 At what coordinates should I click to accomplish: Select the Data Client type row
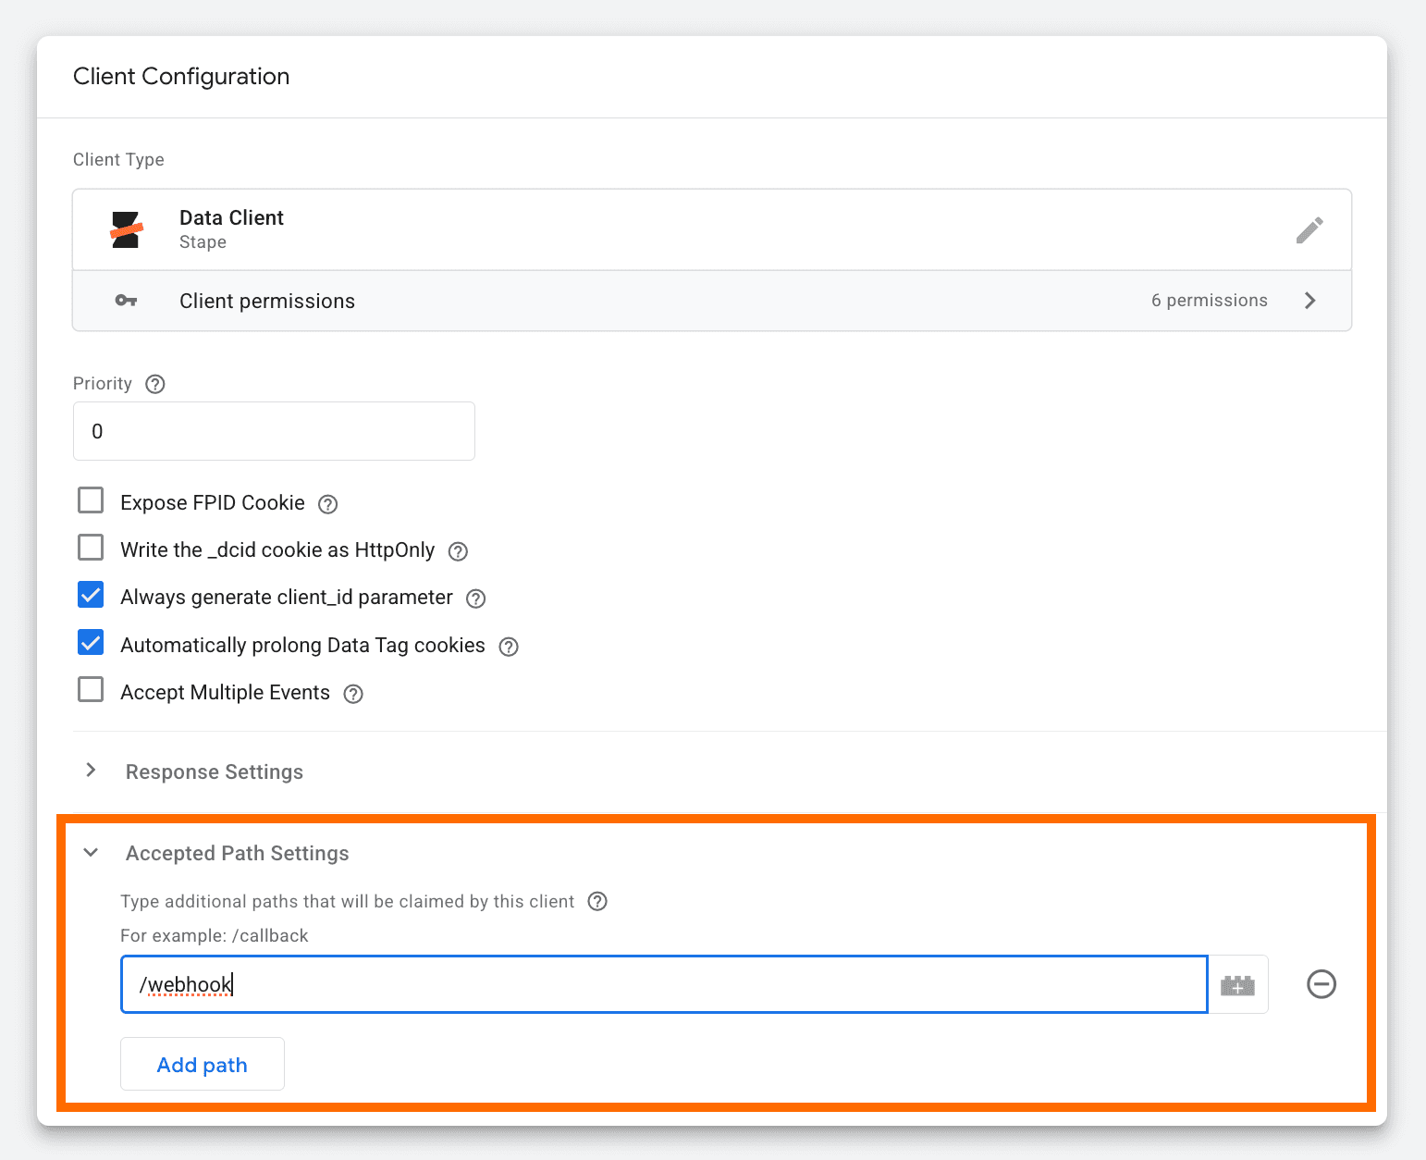pos(647,229)
